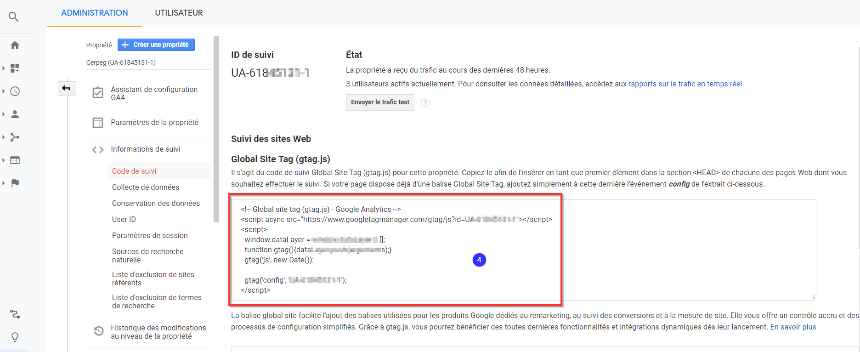
Task: Follow the En savoir plus link
Action: click(793, 327)
